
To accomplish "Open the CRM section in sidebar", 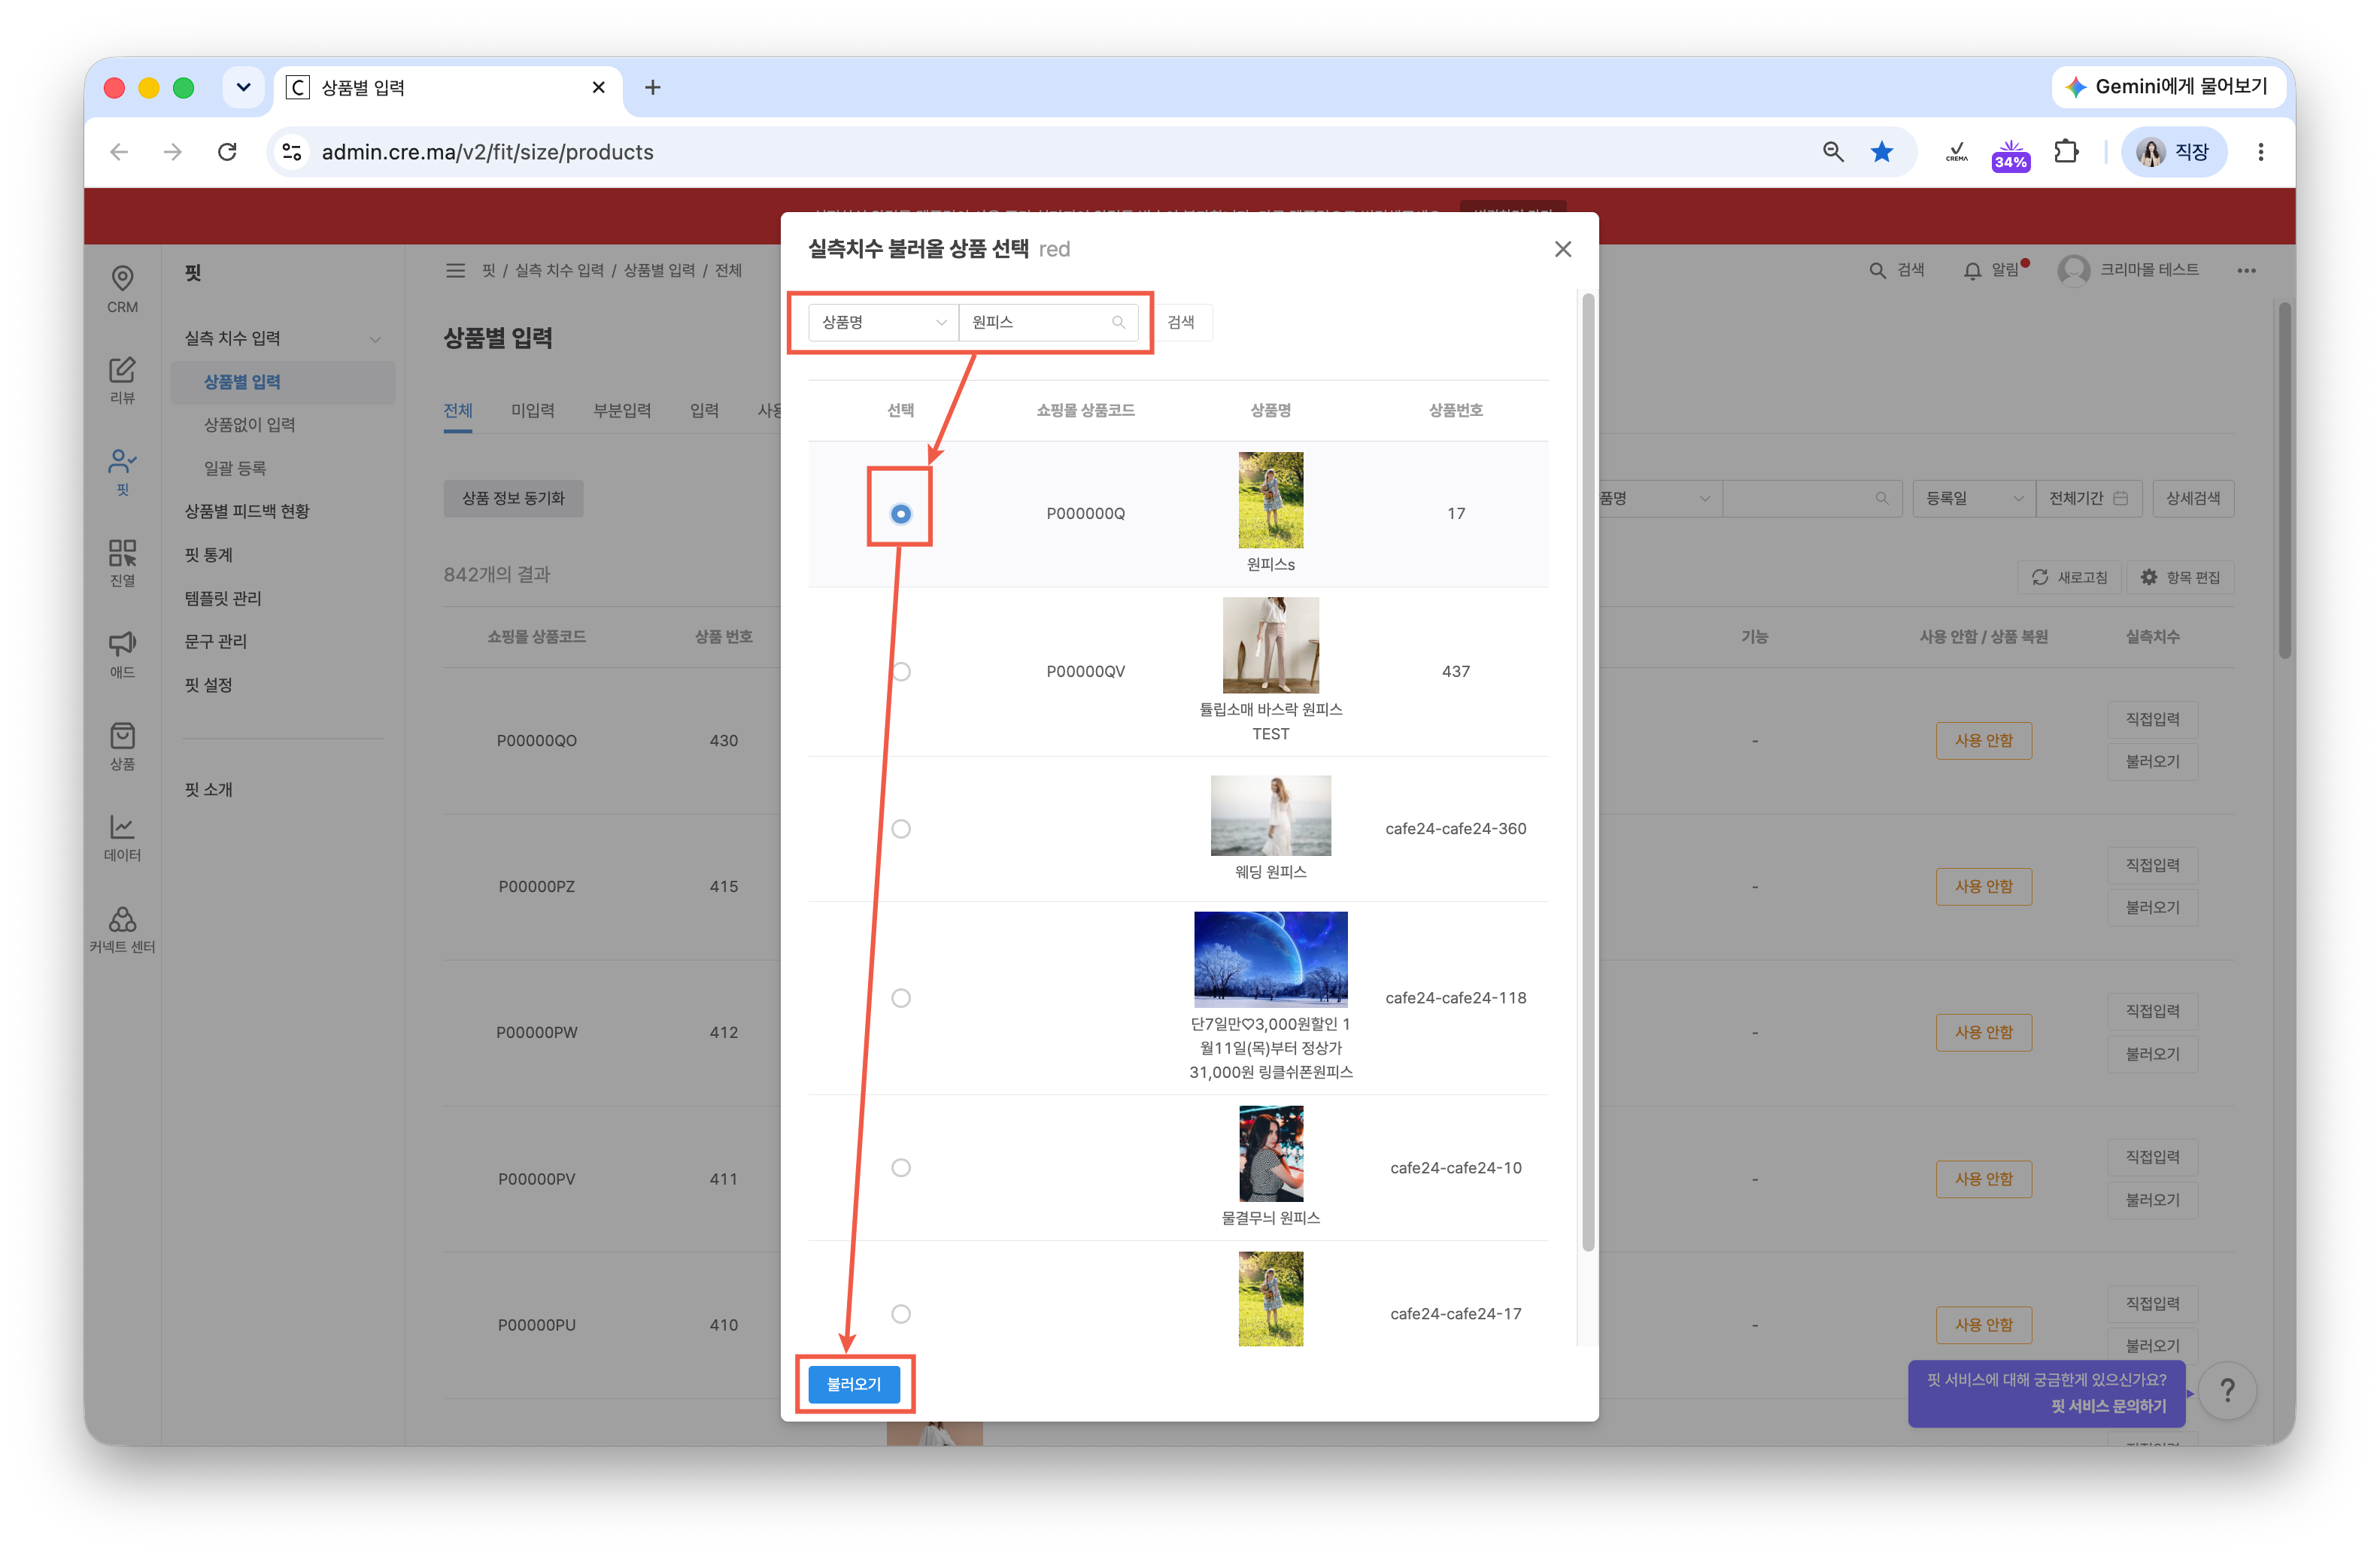I will pyautogui.click(x=122, y=288).
